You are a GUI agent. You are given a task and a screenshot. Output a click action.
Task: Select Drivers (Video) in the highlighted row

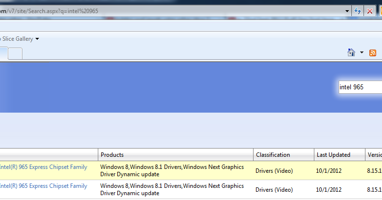coord(274,171)
